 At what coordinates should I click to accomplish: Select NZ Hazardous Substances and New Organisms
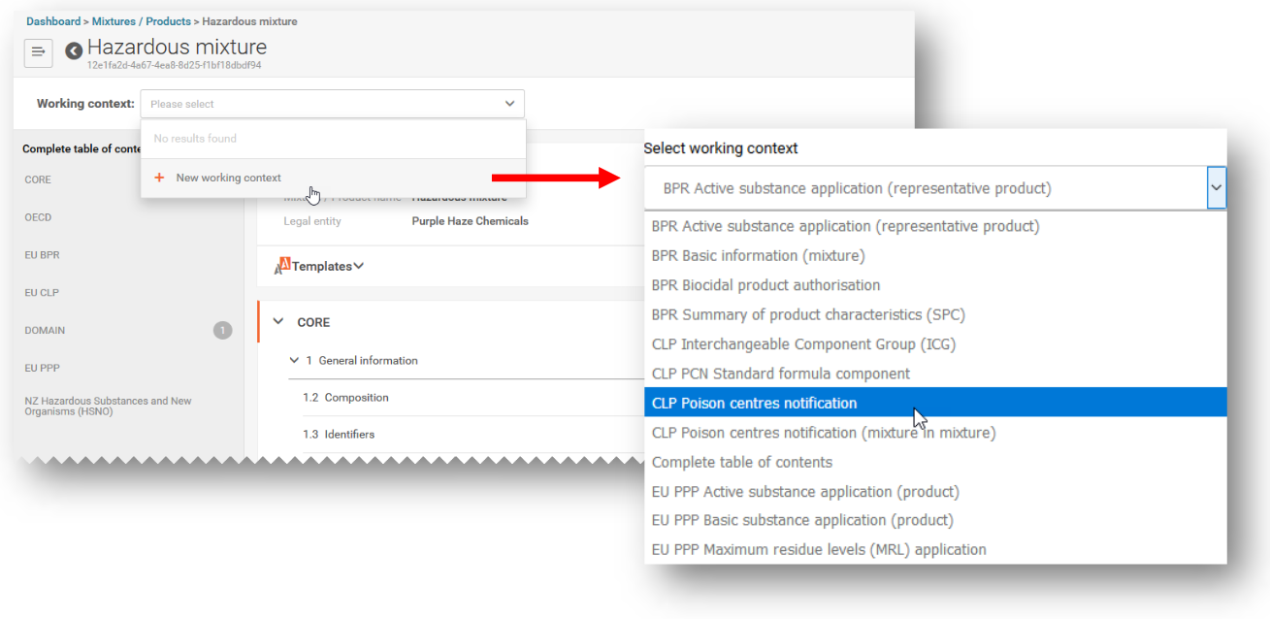tap(108, 406)
